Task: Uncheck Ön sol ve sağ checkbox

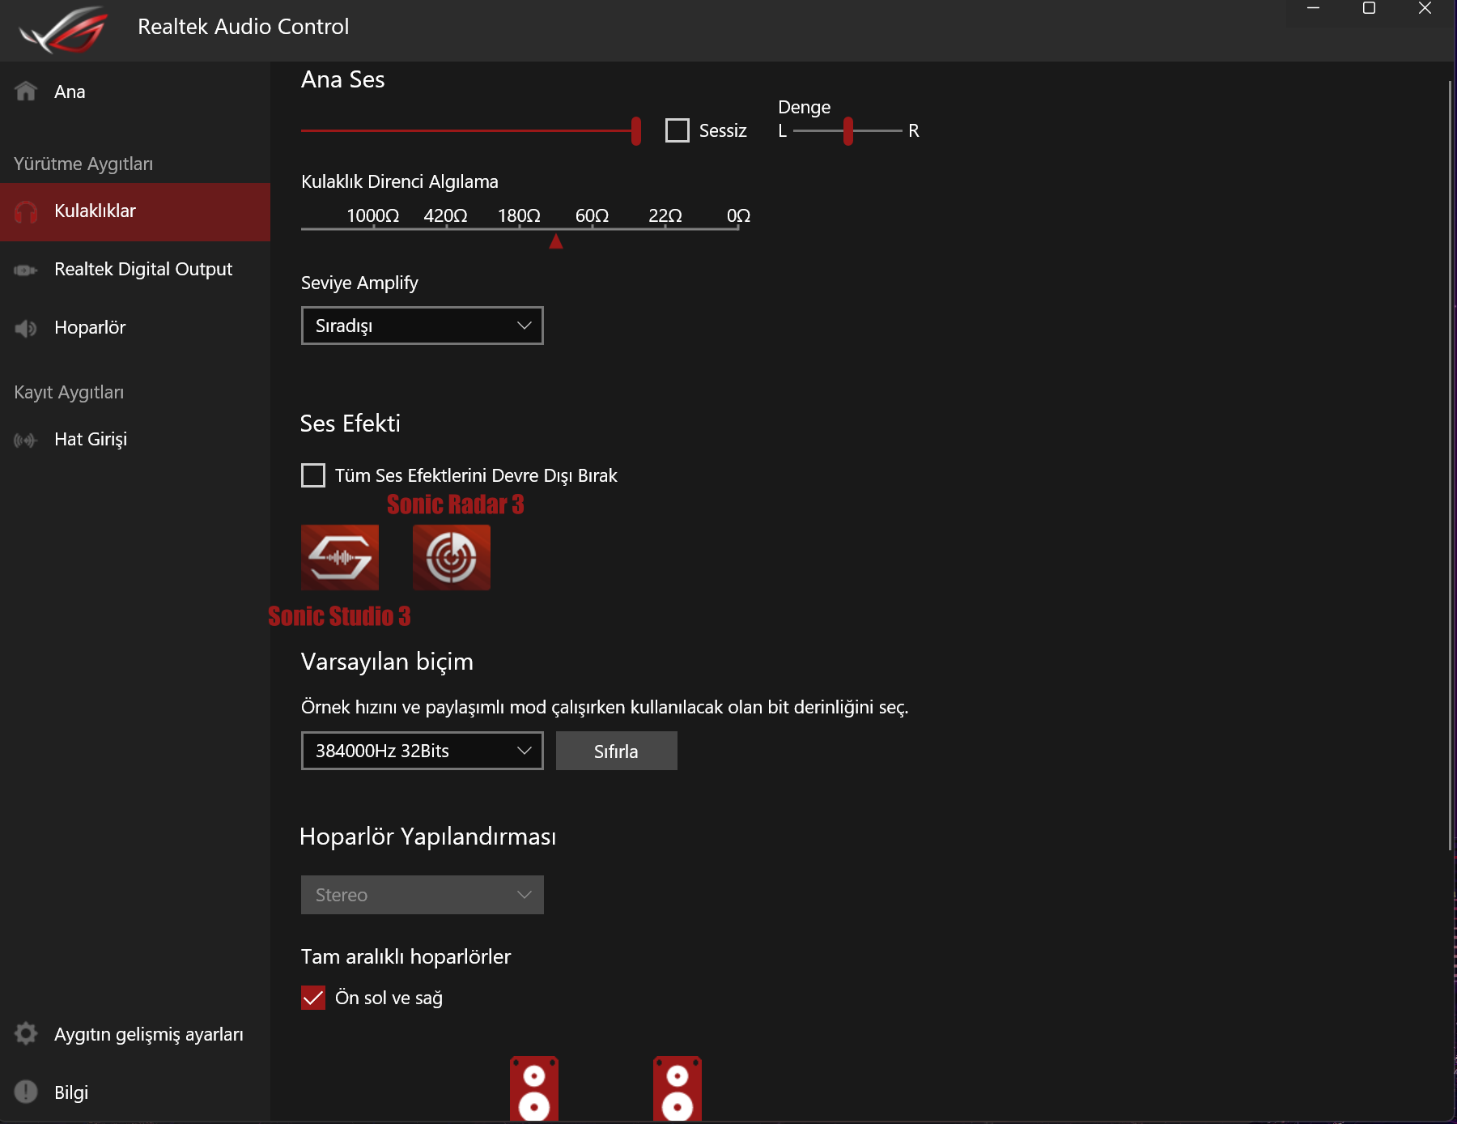Action: 313,998
